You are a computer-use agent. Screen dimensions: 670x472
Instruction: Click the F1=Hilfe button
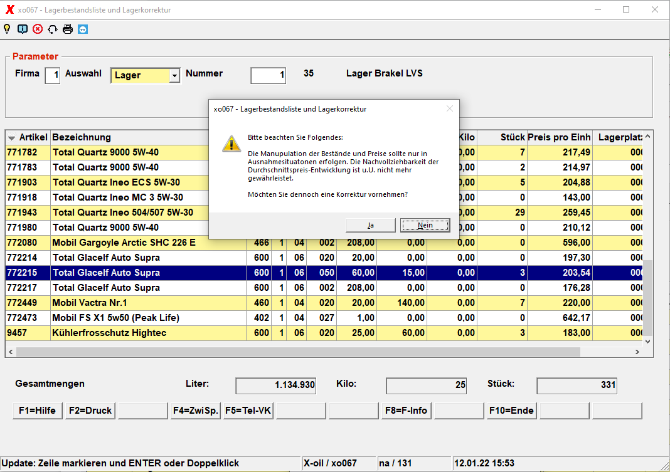point(37,411)
